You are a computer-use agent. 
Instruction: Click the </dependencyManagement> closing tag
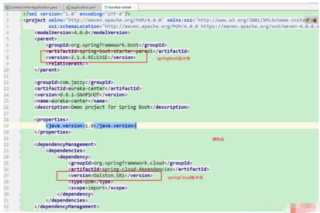click(67, 207)
